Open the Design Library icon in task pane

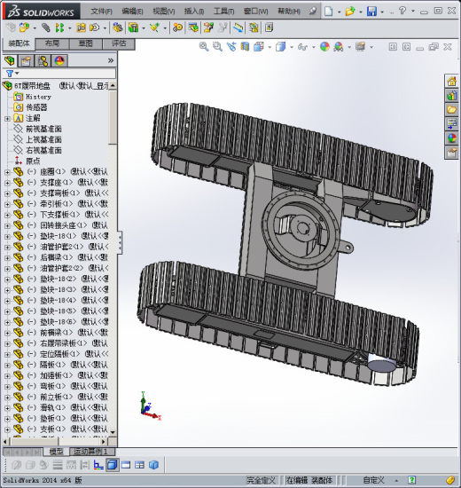(451, 95)
